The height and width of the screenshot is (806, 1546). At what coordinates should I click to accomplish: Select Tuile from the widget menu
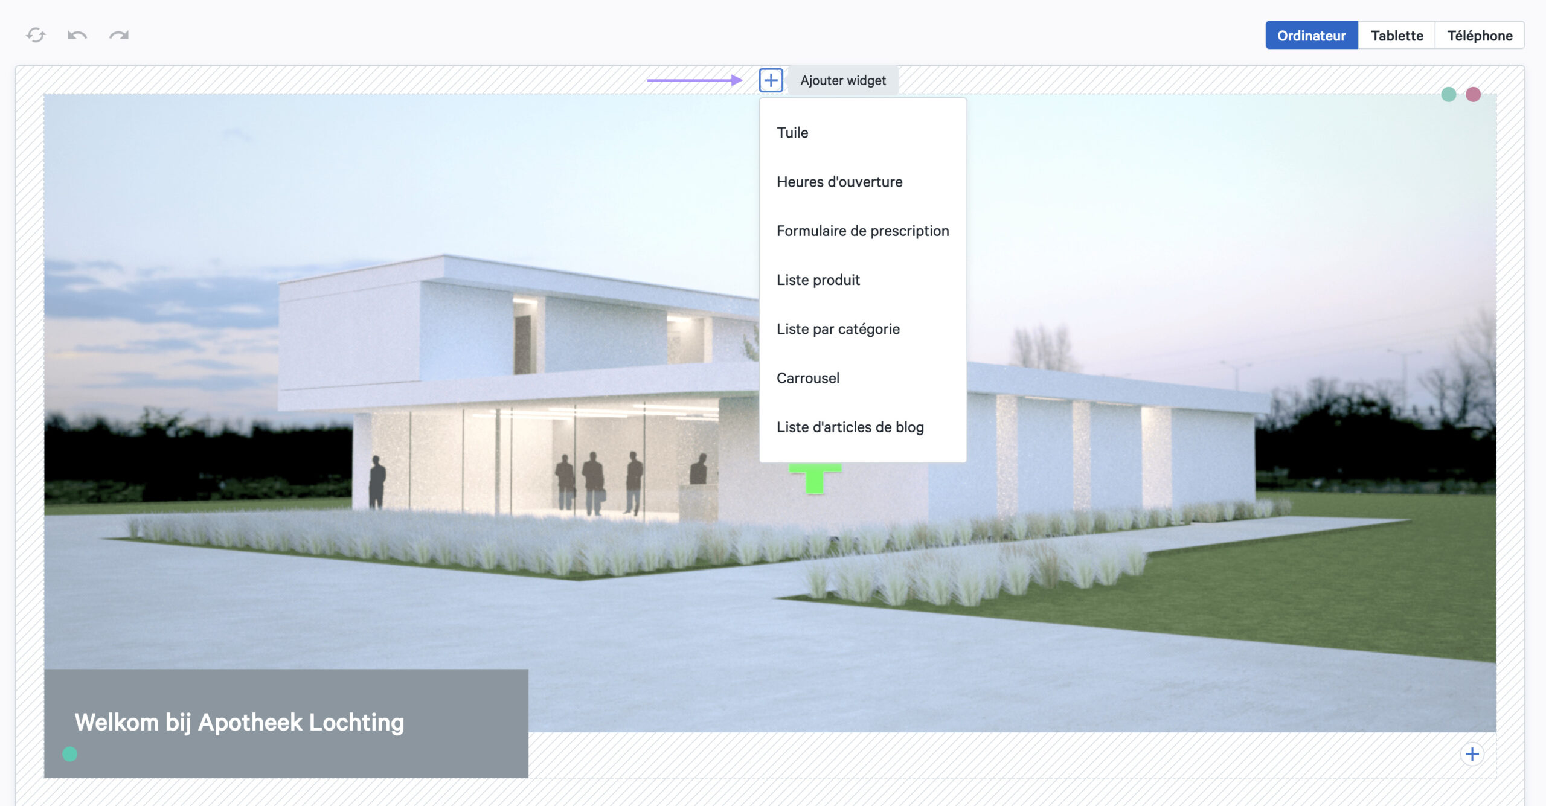792,132
